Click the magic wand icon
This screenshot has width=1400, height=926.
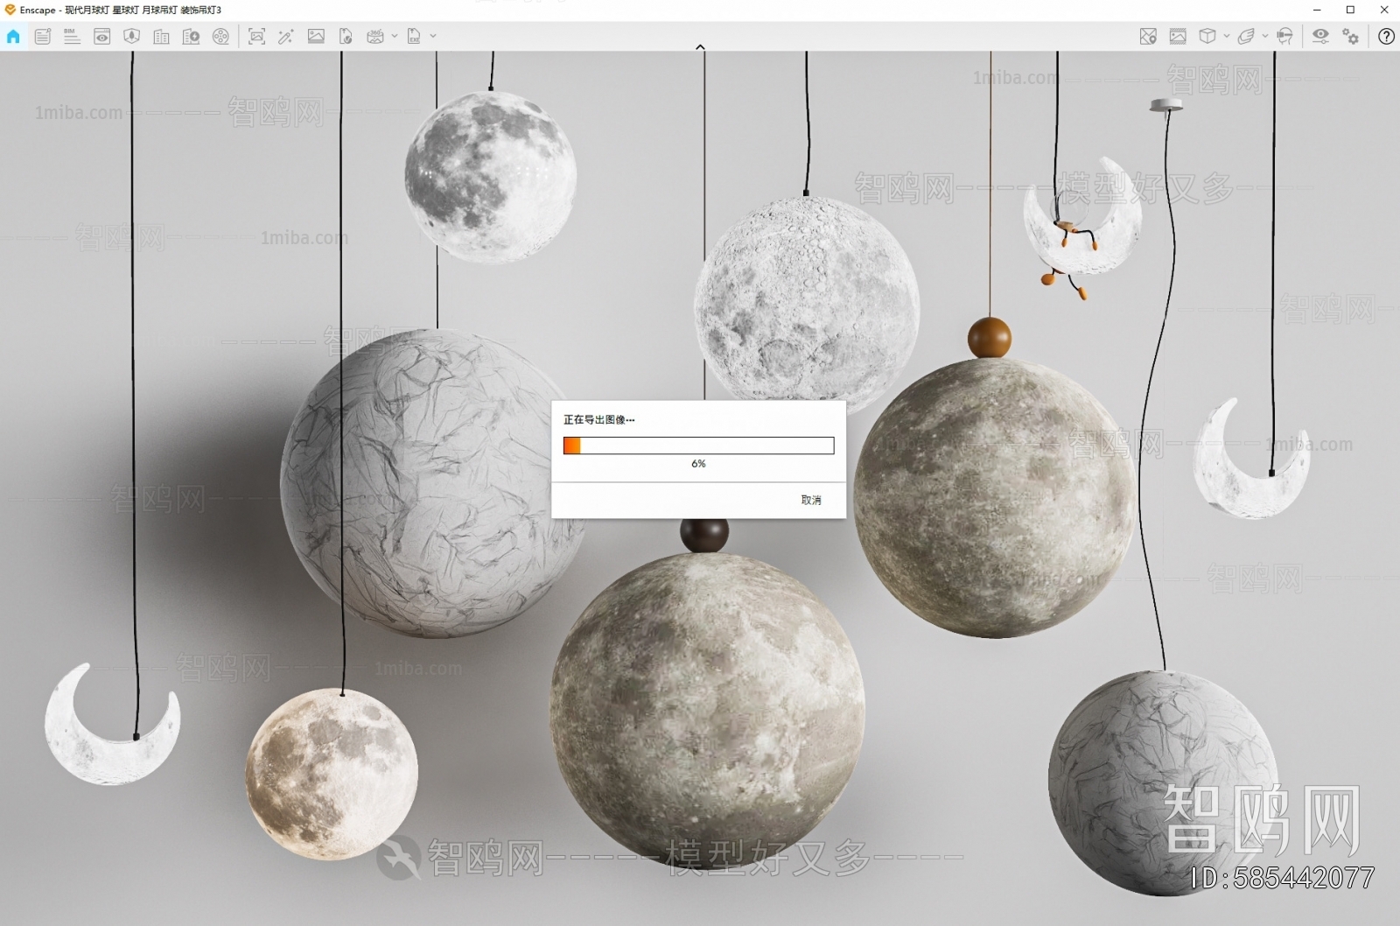tap(286, 37)
